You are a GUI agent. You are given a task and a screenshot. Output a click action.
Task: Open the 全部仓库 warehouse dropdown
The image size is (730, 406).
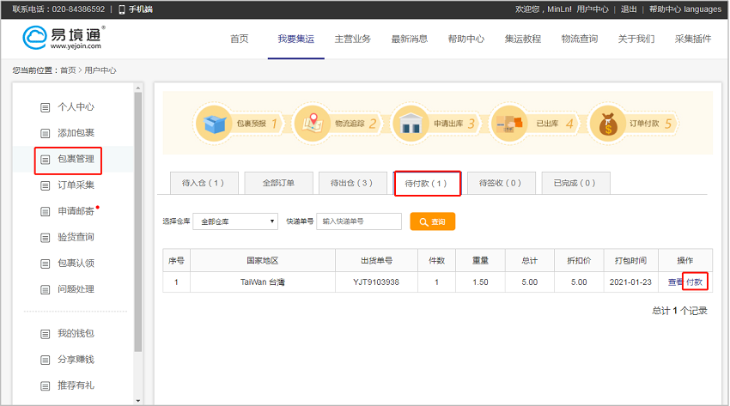[x=236, y=221]
